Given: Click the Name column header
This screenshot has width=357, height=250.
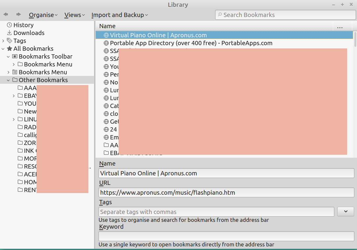Looking at the screenshot, I should click(107, 26).
